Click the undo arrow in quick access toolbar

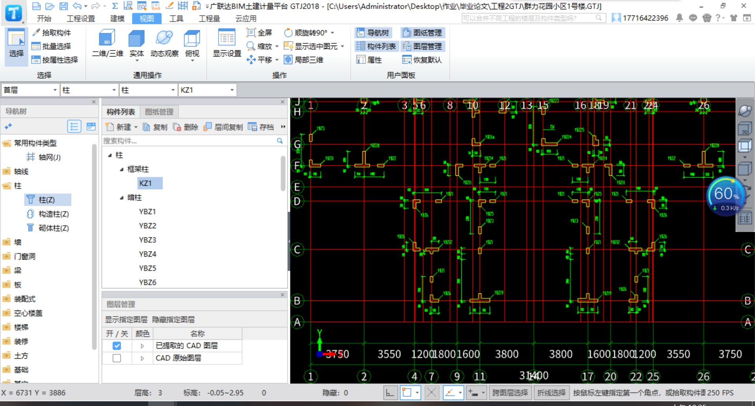pyautogui.click(x=77, y=6)
